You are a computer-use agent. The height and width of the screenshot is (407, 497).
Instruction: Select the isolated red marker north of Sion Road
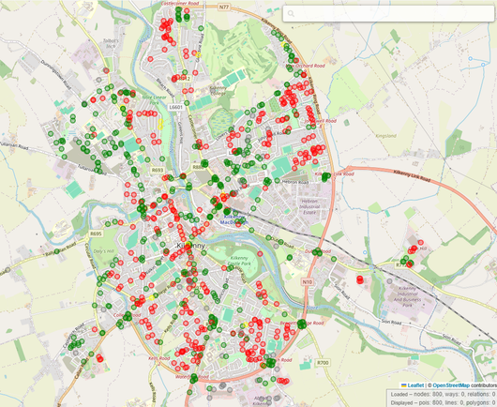point(359,279)
